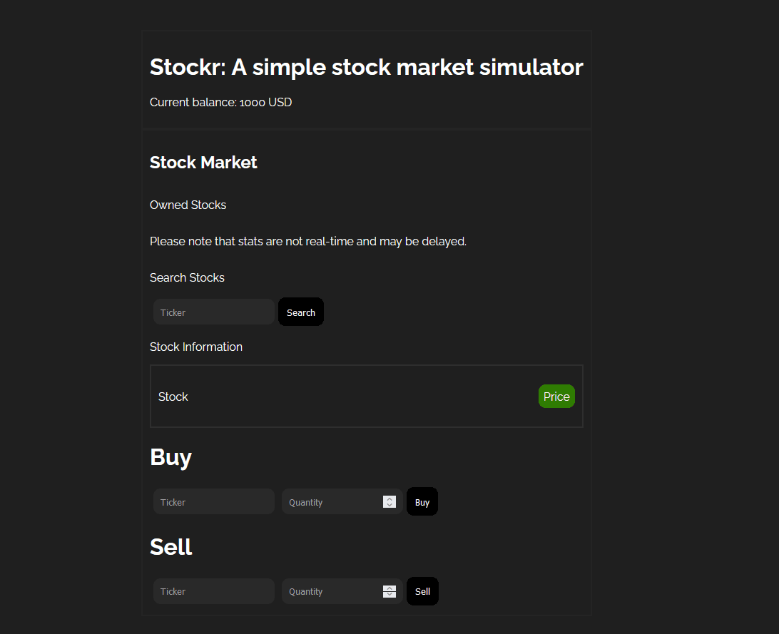Decrease Sell quantity with down arrow
Viewport: 779px width, 634px height.
click(389, 595)
